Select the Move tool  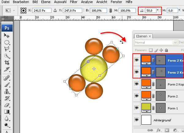[x=6, y=36]
